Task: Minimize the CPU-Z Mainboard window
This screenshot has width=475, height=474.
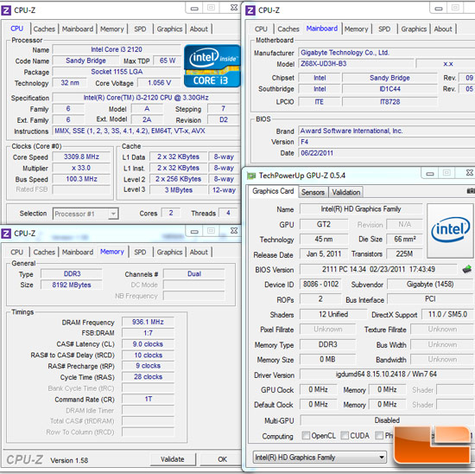Action: [x=439, y=9]
